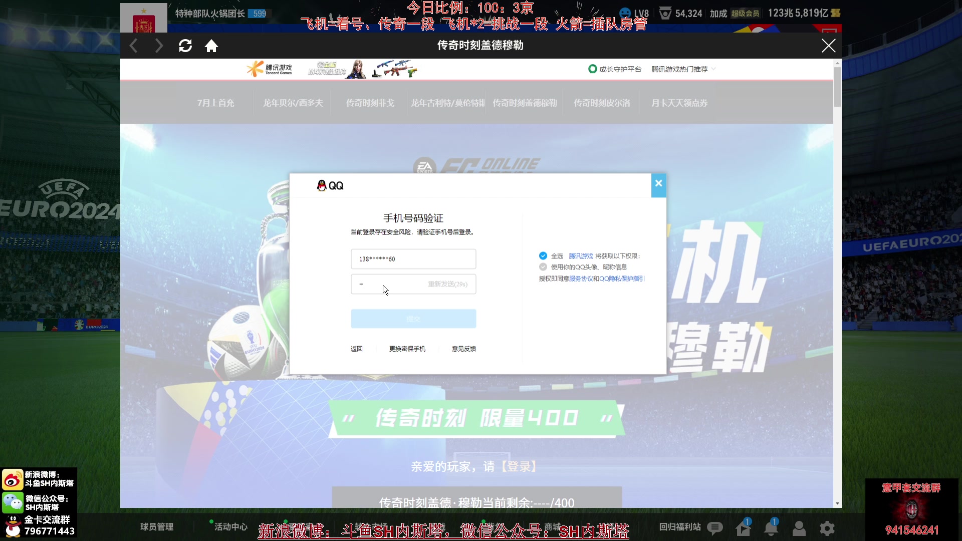
Task: Go back with the left arrow icon
Action: [x=133, y=46]
